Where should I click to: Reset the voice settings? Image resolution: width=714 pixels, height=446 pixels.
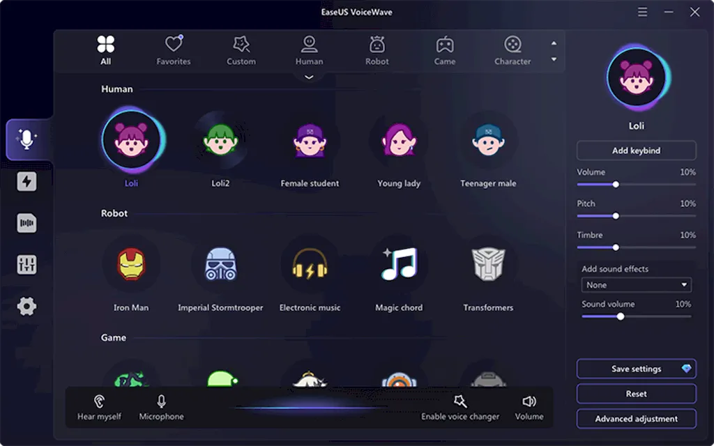(636, 394)
